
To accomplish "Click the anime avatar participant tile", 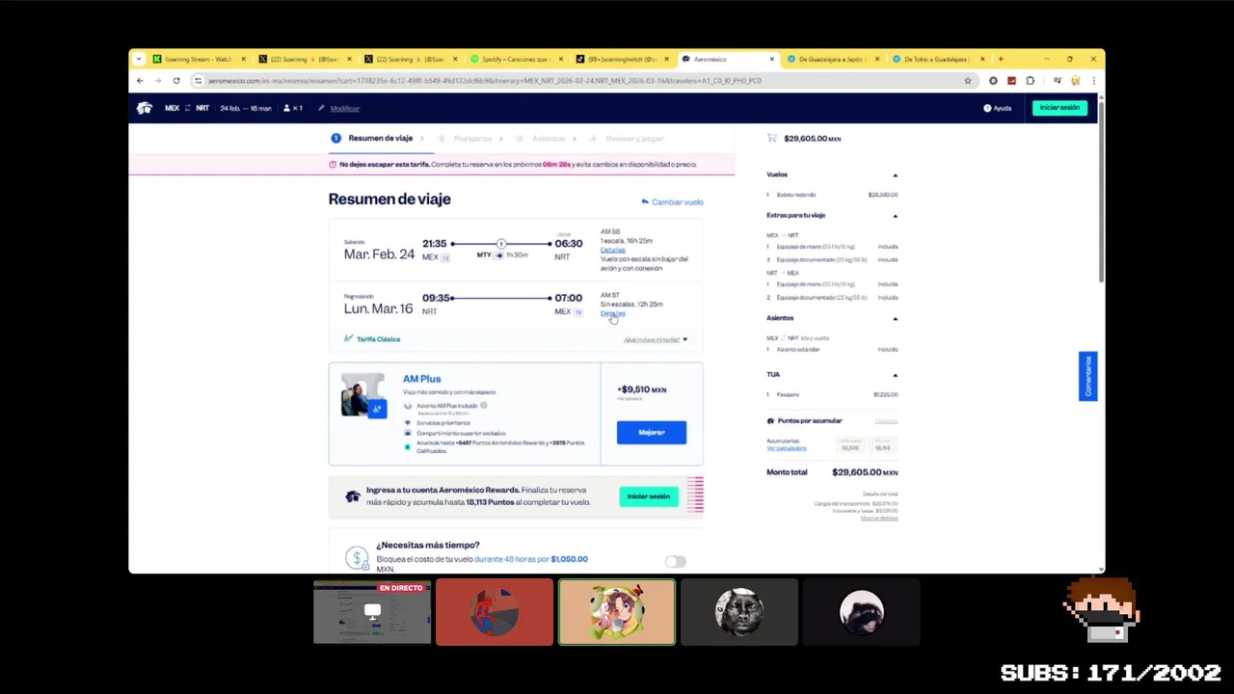I will [x=617, y=612].
